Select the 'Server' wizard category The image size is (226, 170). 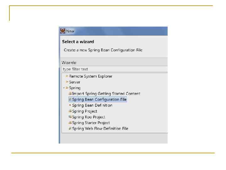pyautogui.click(x=74, y=82)
